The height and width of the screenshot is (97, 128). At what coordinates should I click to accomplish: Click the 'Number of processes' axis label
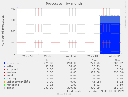(x=3, y=31)
